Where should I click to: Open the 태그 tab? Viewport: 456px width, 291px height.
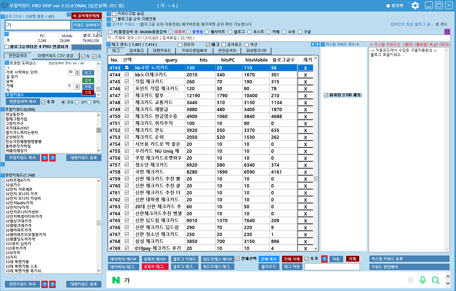coord(116,51)
